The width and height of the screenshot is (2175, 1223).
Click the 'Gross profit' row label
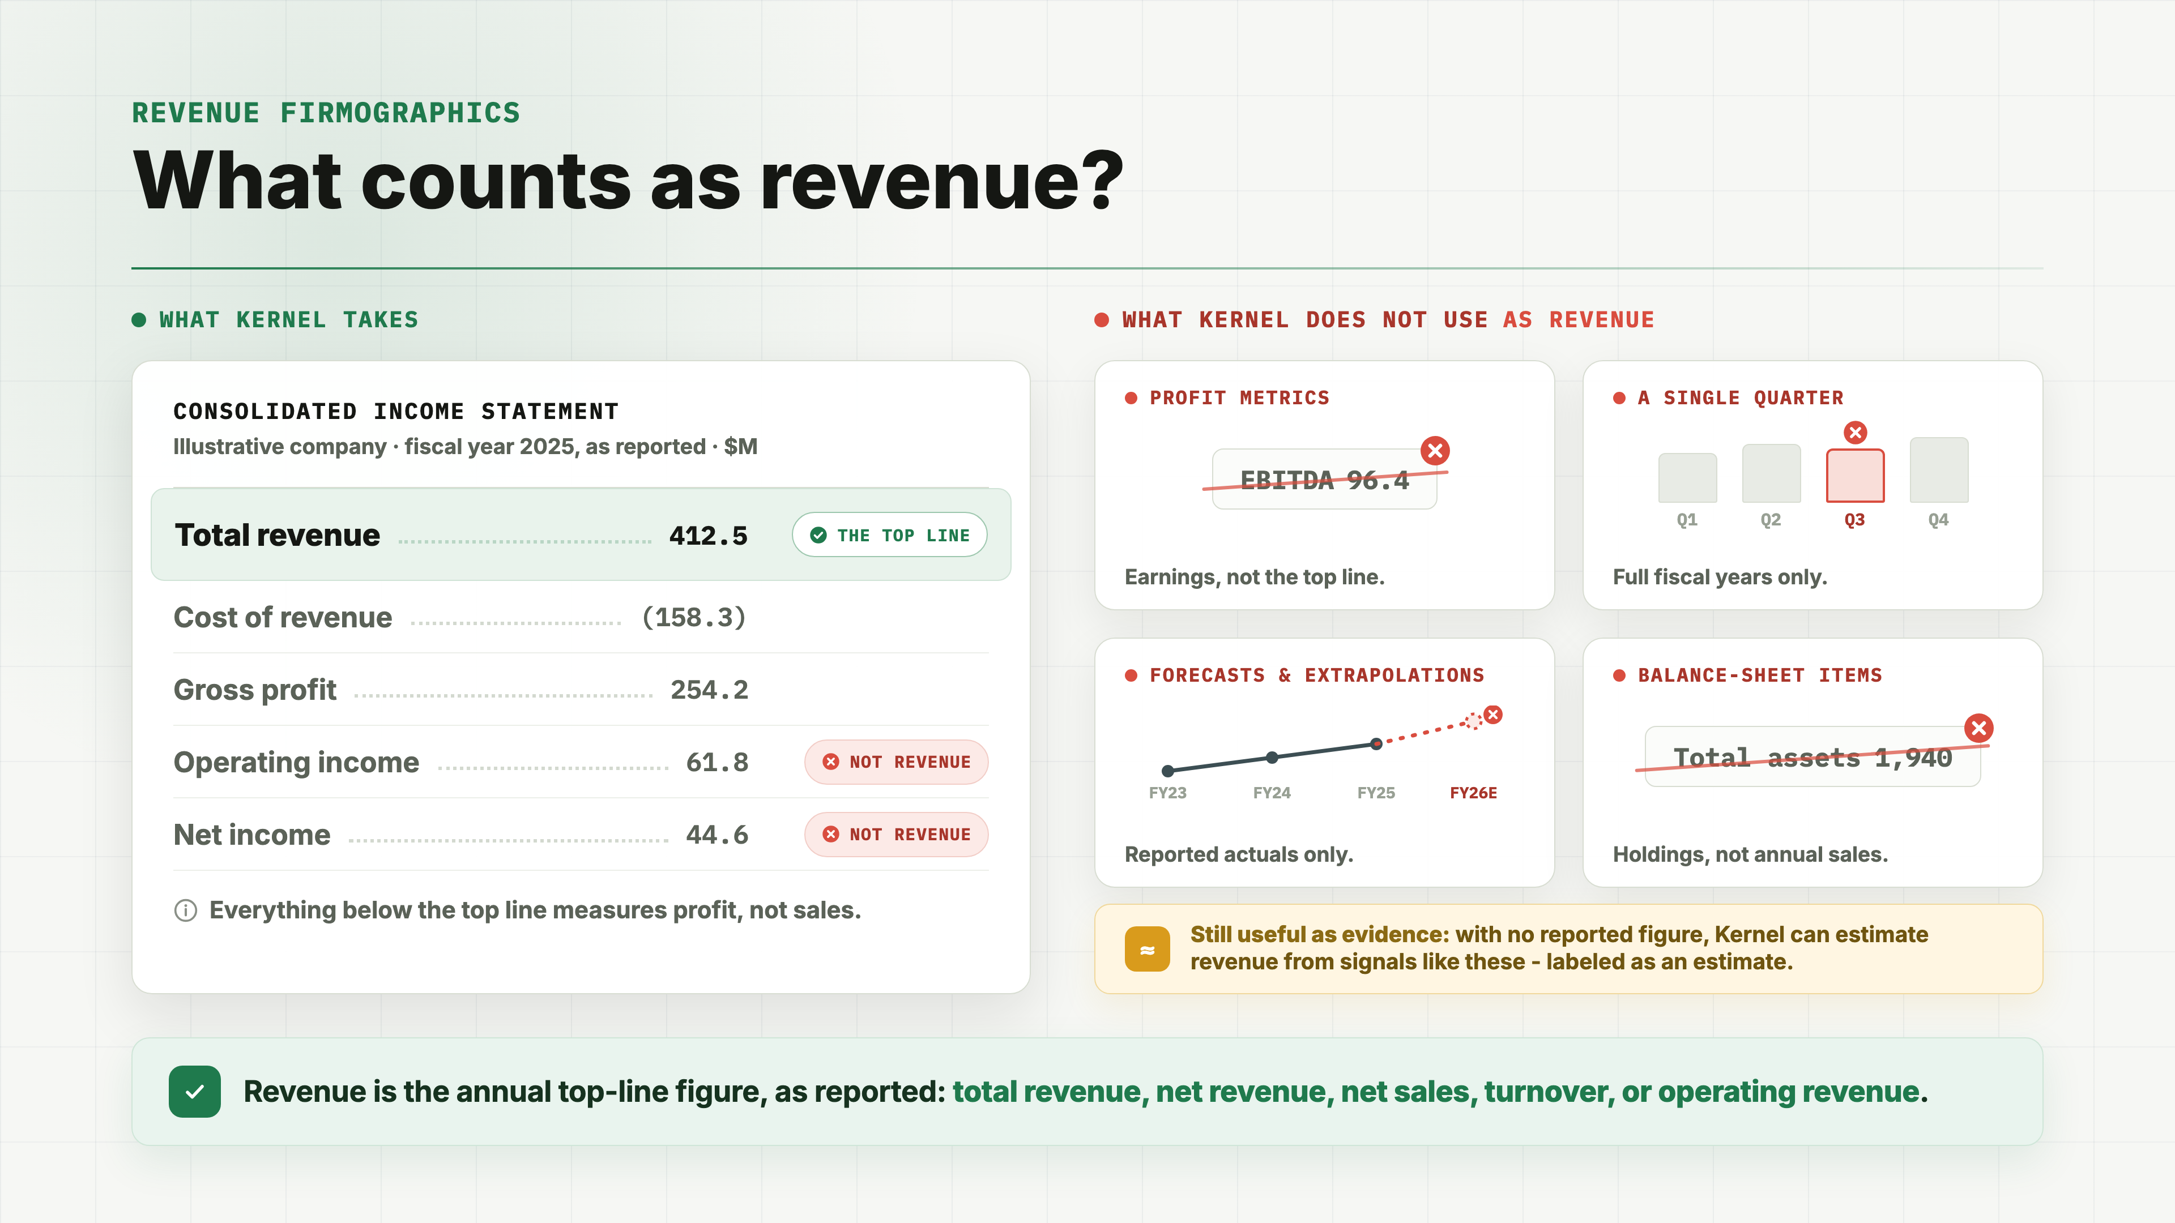tap(255, 690)
